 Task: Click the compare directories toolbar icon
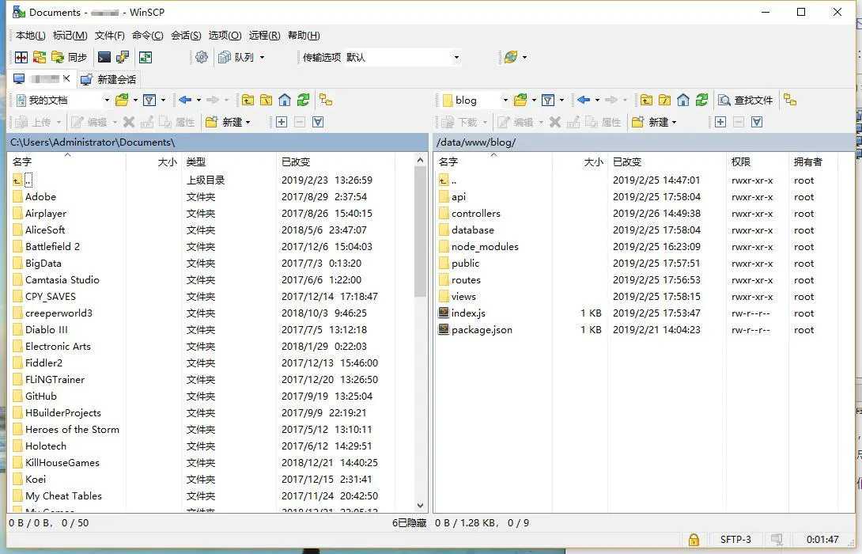(21, 57)
